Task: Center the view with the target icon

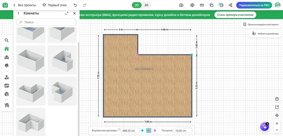Action: click(277, 116)
